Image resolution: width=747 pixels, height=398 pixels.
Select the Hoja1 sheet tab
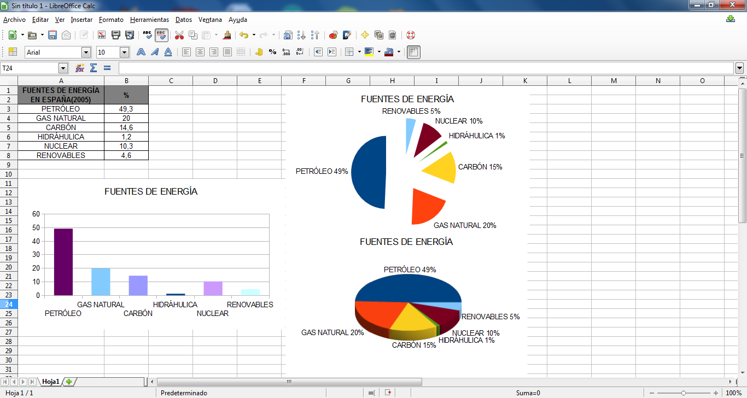tap(51, 382)
